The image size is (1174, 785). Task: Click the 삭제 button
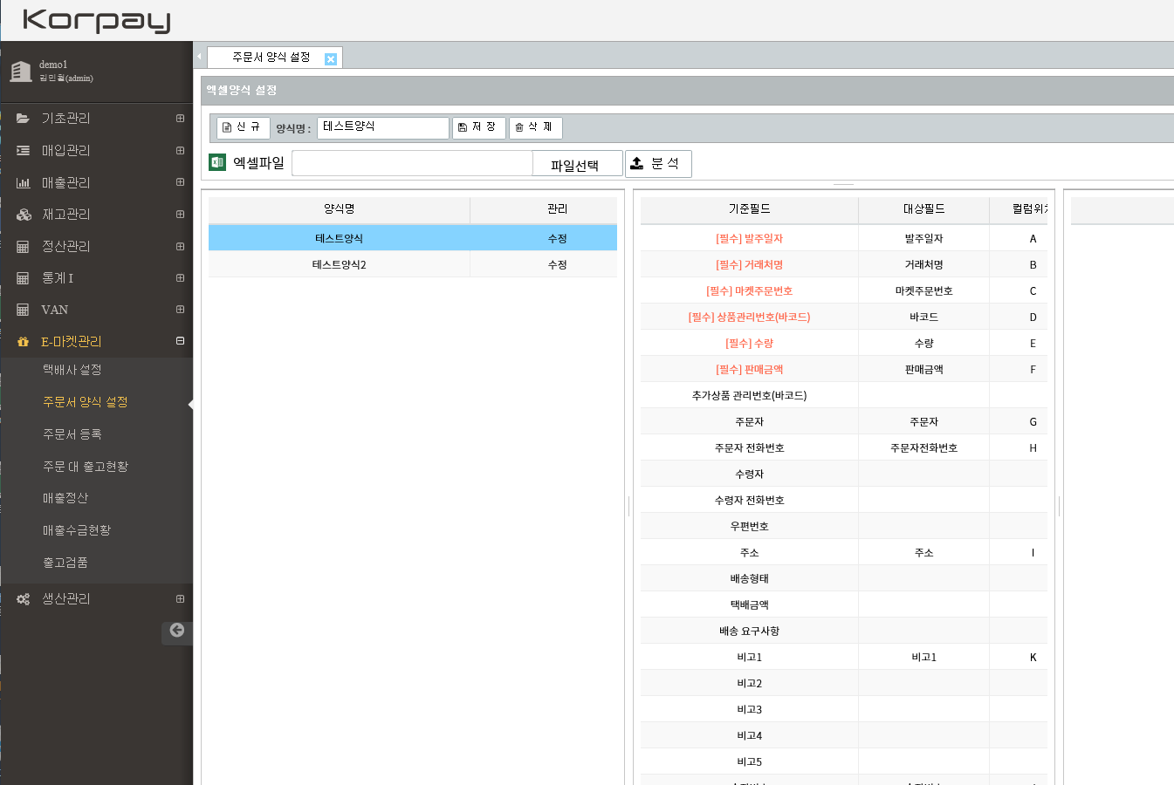coord(536,127)
